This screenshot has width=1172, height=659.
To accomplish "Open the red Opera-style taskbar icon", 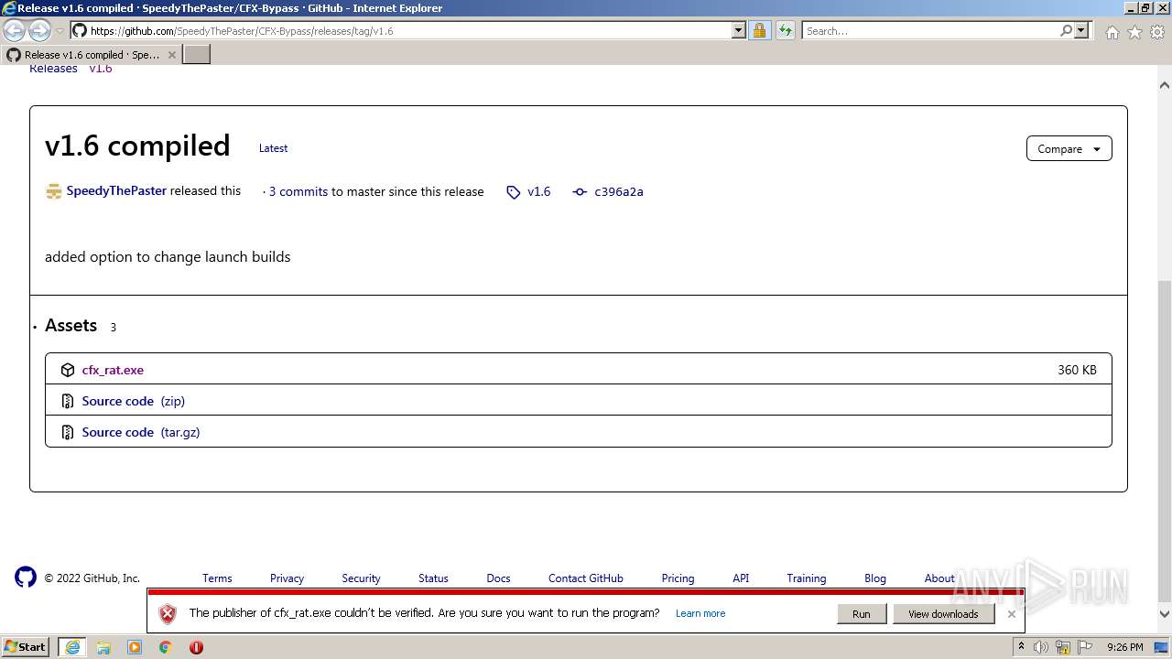I will (x=196, y=647).
